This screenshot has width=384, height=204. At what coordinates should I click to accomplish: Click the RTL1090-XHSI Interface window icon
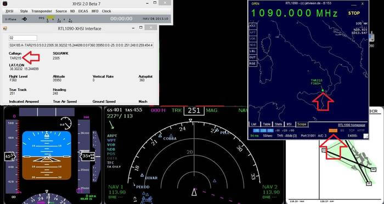click(4, 29)
